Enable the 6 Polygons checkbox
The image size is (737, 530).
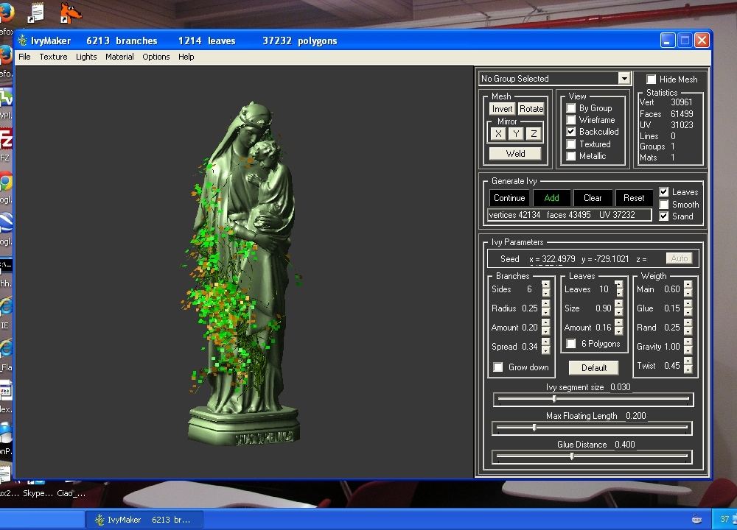(x=571, y=344)
